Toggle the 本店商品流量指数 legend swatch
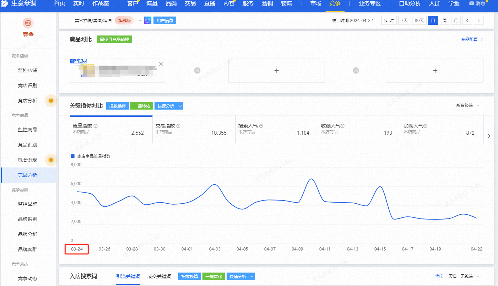The width and height of the screenshot is (498, 286). 72,156
